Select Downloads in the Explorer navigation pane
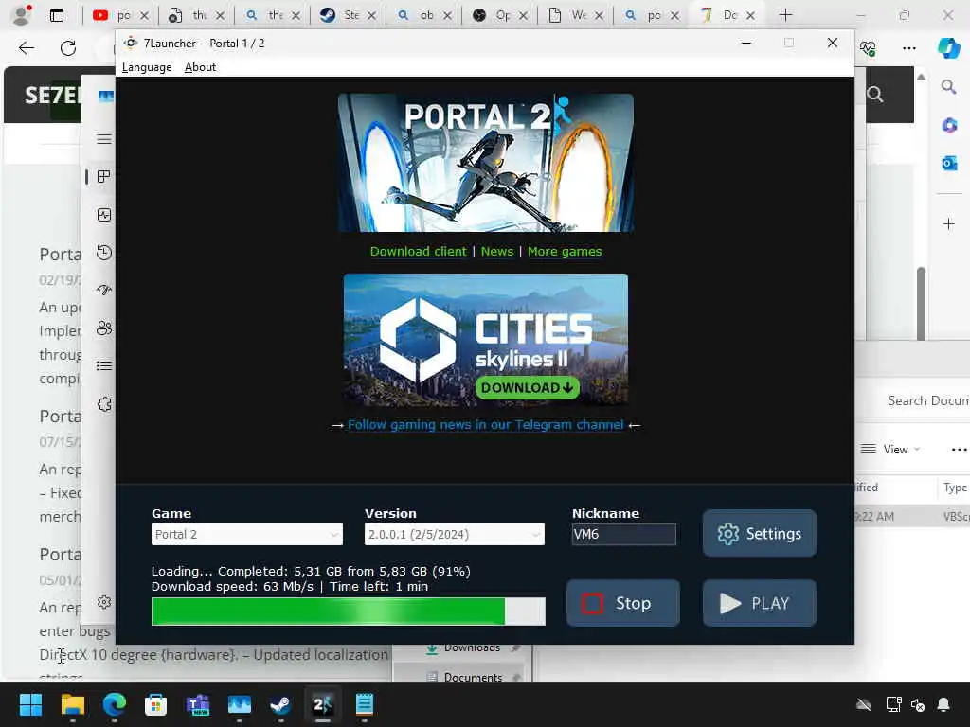This screenshot has width=970, height=727. 472,647
